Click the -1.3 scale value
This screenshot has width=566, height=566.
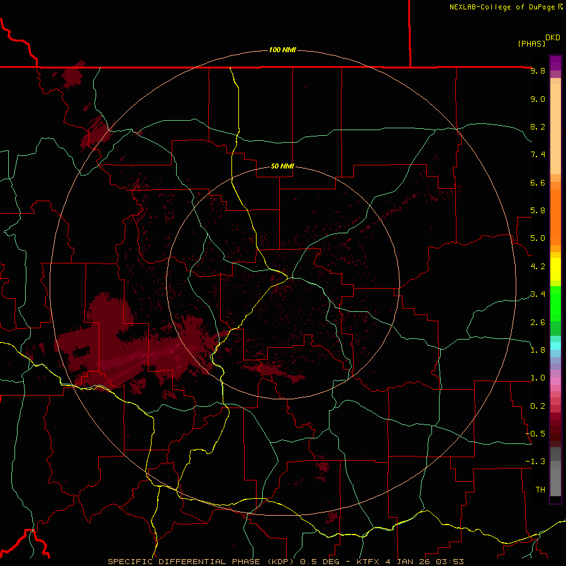coord(536,462)
